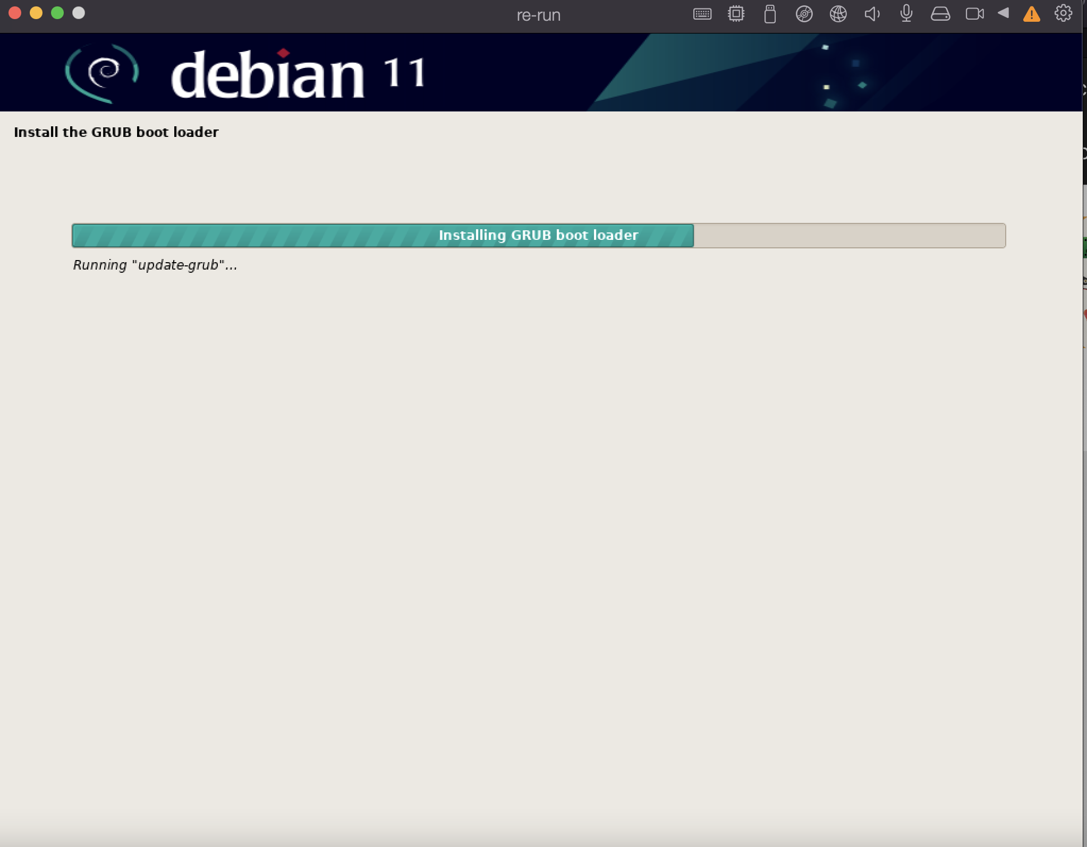
Task: Click the debian 11 banner text
Action: point(298,73)
